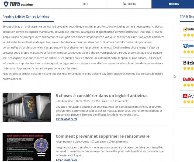Click the Panda logo in sidebar
The image size is (194, 162).
[188, 46]
